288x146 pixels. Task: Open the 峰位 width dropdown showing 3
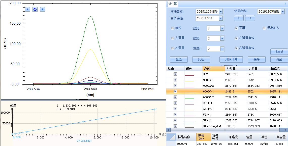click(x=222, y=28)
